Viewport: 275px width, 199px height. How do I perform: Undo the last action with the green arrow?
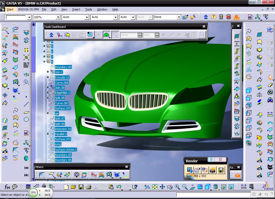click(x=119, y=187)
